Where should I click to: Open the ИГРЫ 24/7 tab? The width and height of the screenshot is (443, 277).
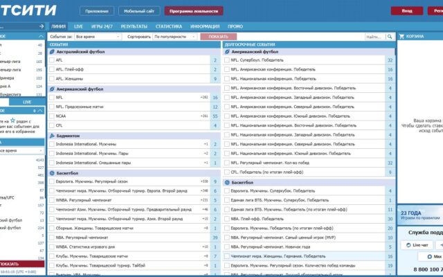[102, 26]
